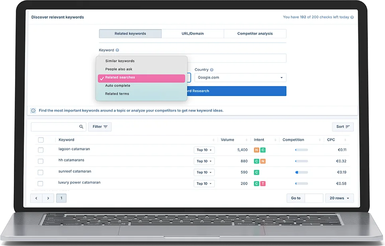385x246 pixels.
Task: Click page number 1 button
Action: coord(61,198)
